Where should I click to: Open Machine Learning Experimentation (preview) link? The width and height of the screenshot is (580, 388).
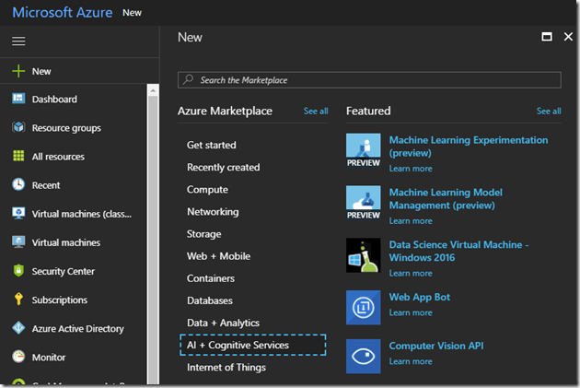[x=468, y=141]
